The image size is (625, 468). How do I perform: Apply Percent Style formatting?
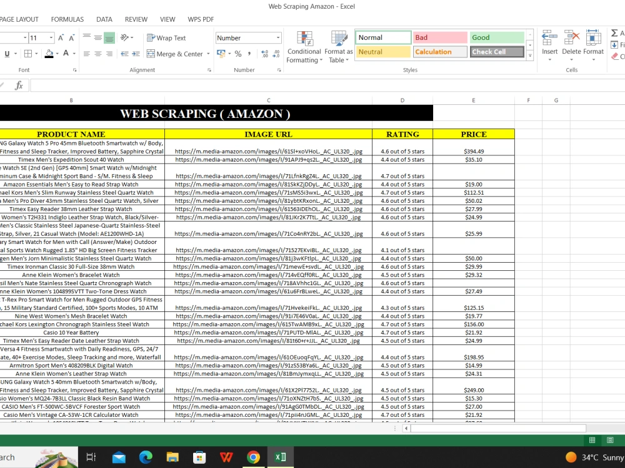(237, 55)
